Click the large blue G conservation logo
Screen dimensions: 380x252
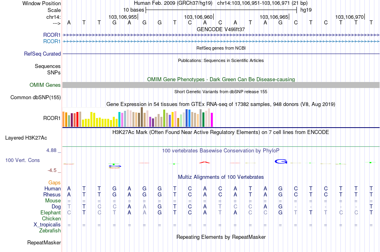click(x=281, y=161)
